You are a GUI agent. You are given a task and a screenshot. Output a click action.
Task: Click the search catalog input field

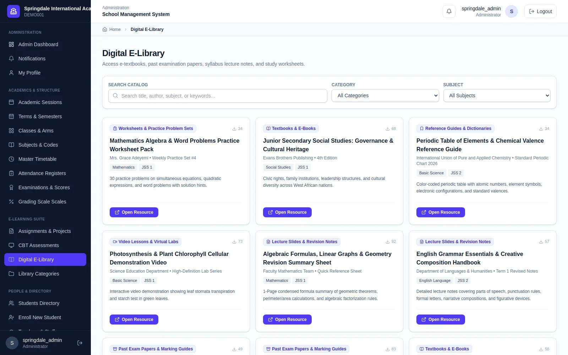tap(218, 96)
